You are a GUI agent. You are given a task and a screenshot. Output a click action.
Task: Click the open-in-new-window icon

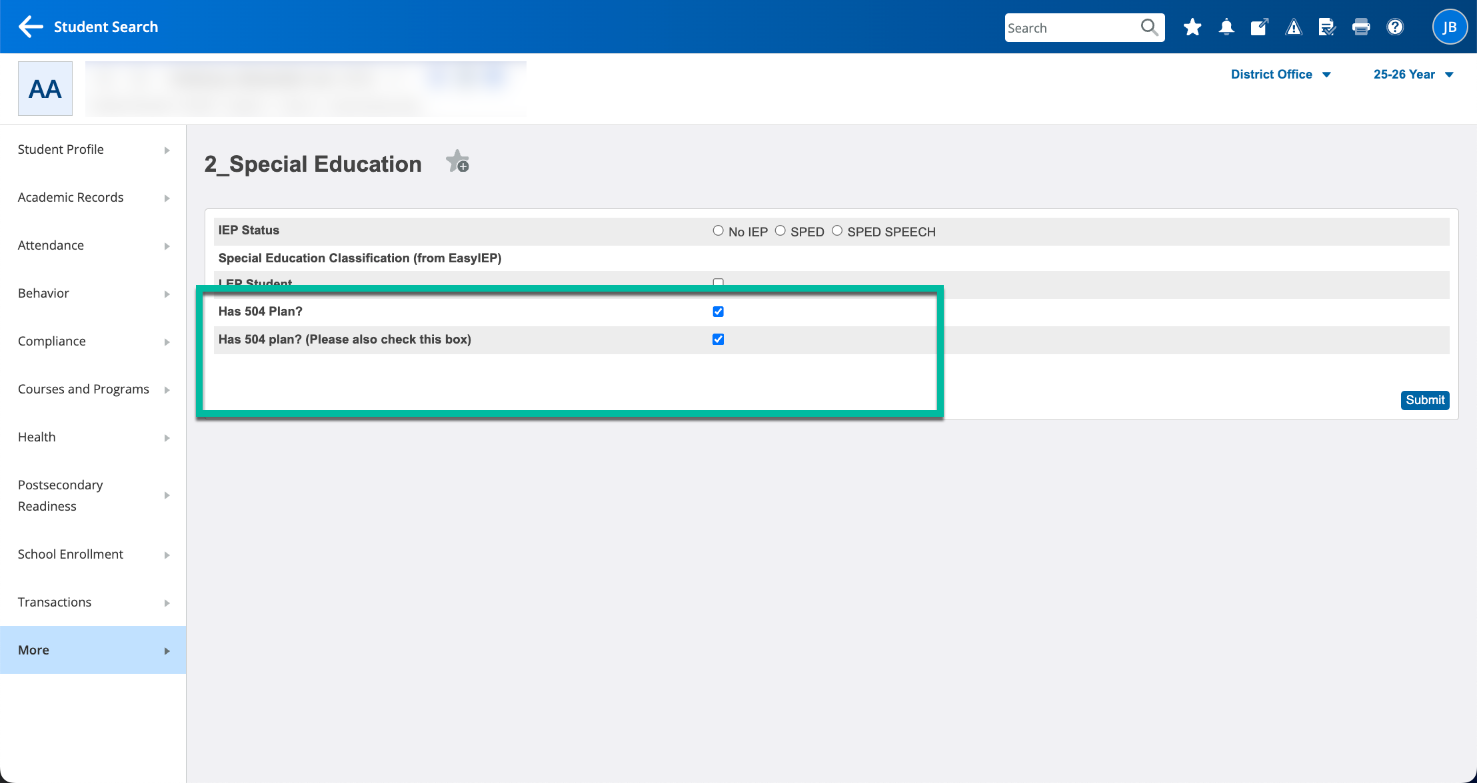pos(1259,27)
